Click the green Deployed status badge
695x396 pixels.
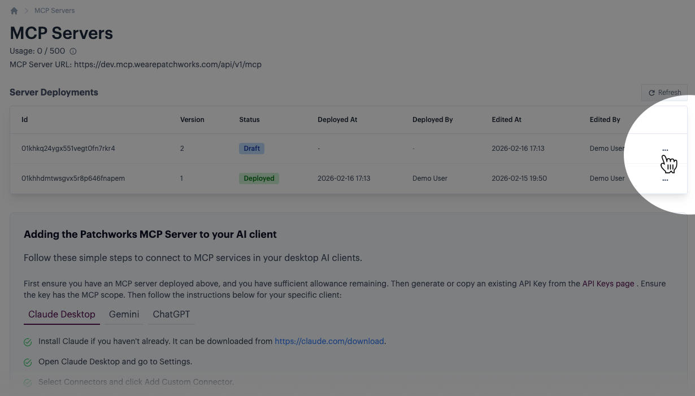[x=259, y=179]
